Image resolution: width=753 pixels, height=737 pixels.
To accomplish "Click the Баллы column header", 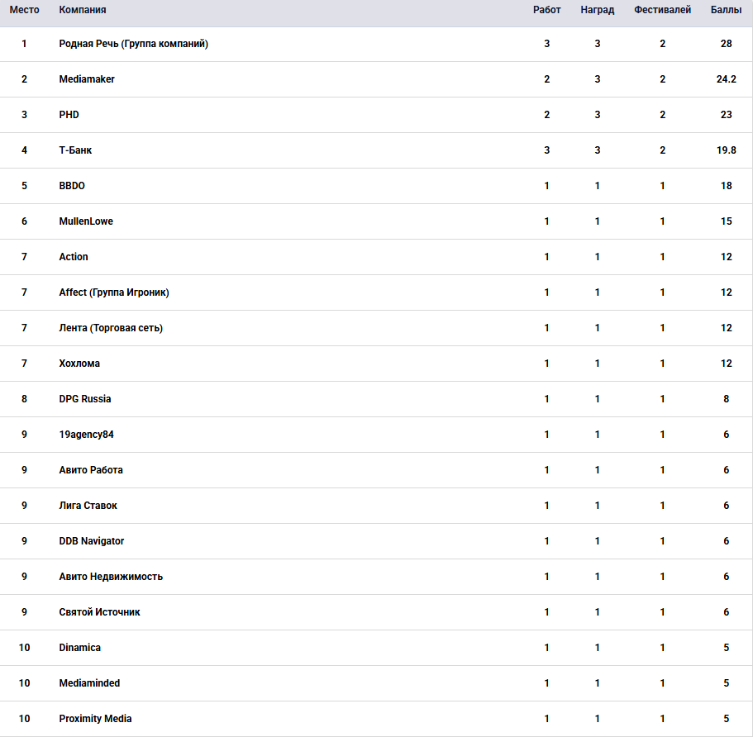I will tap(726, 10).
